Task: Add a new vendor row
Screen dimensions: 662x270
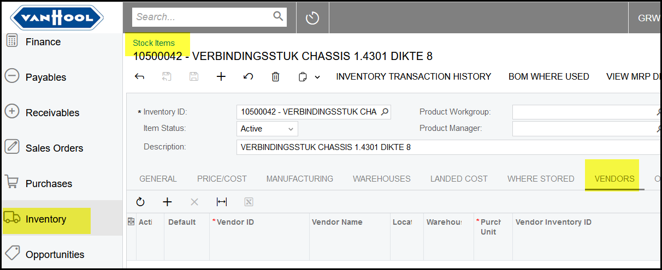Action: tap(167, 202)
